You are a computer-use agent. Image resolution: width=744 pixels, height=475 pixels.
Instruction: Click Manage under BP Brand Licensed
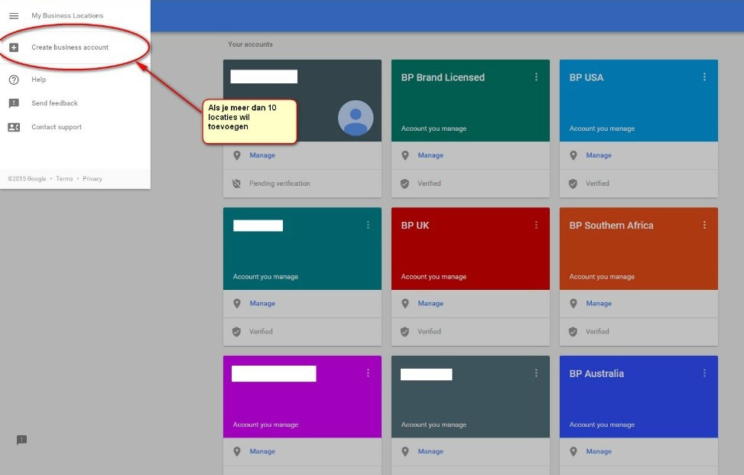[x=430, y=155]
